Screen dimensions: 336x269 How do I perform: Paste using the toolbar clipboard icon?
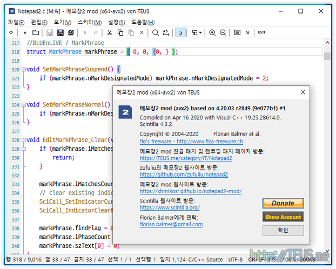tap(131, 32)
